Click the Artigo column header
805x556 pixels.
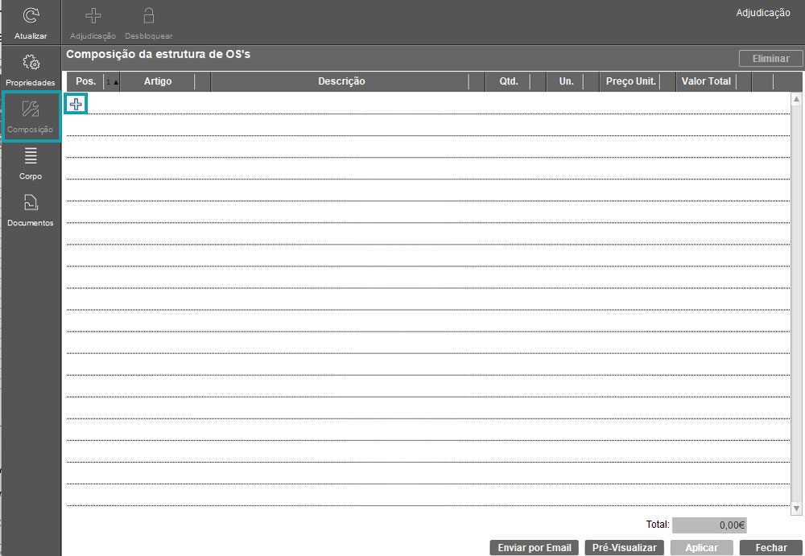click(x=158, y=81)
